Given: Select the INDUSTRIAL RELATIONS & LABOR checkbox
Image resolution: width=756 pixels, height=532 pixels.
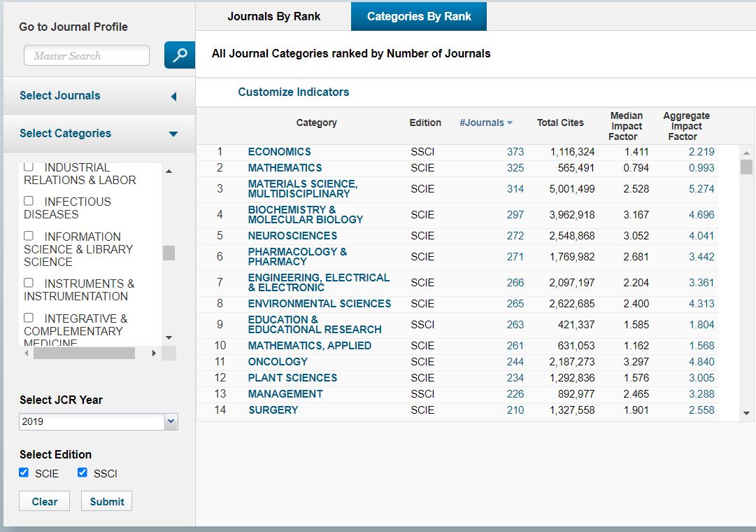Looking at the screenshot, I should (x=29, y=166).
